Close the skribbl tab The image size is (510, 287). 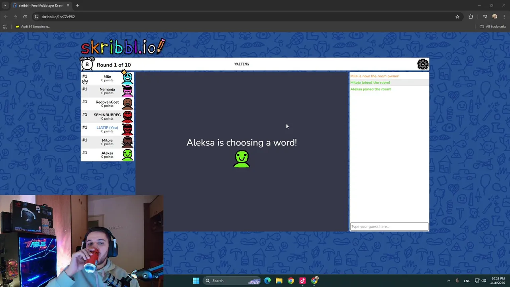tap(68, 6)
